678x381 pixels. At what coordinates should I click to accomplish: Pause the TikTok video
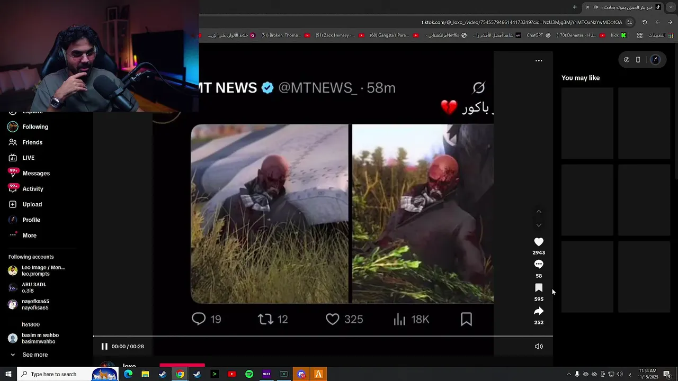point(104,347)
